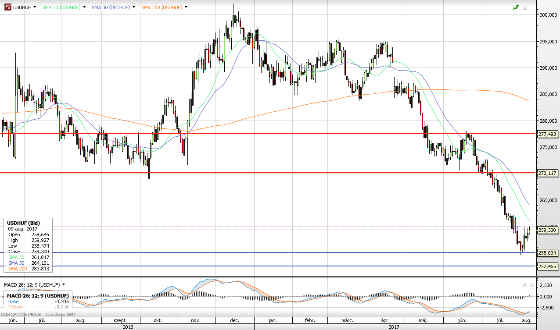Click the 259,300 current price label

point(547,230)
